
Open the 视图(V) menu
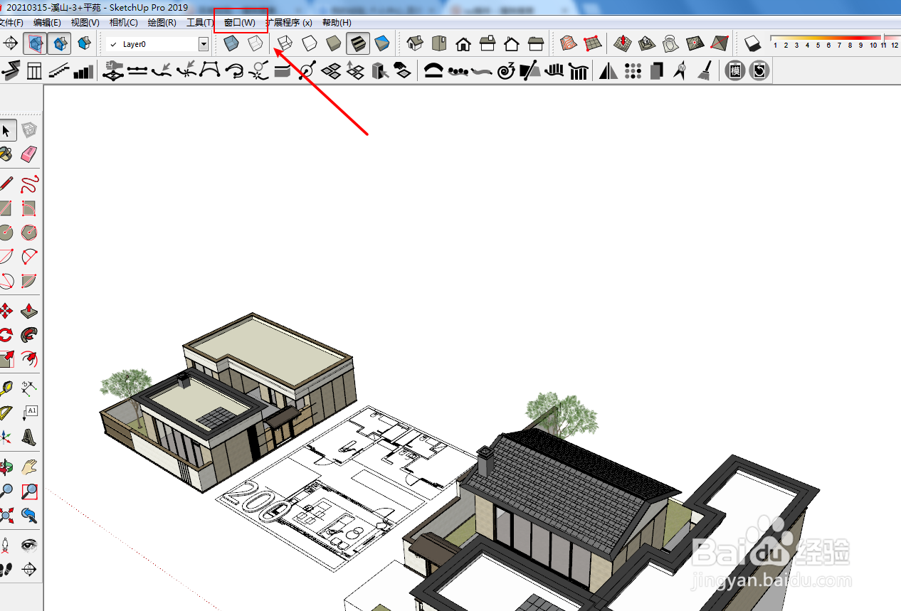tap(85, 23)
